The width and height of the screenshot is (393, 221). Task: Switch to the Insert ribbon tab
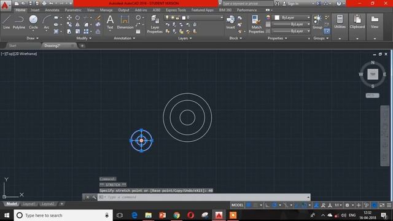pyautogui.click(x=35, y=10)
